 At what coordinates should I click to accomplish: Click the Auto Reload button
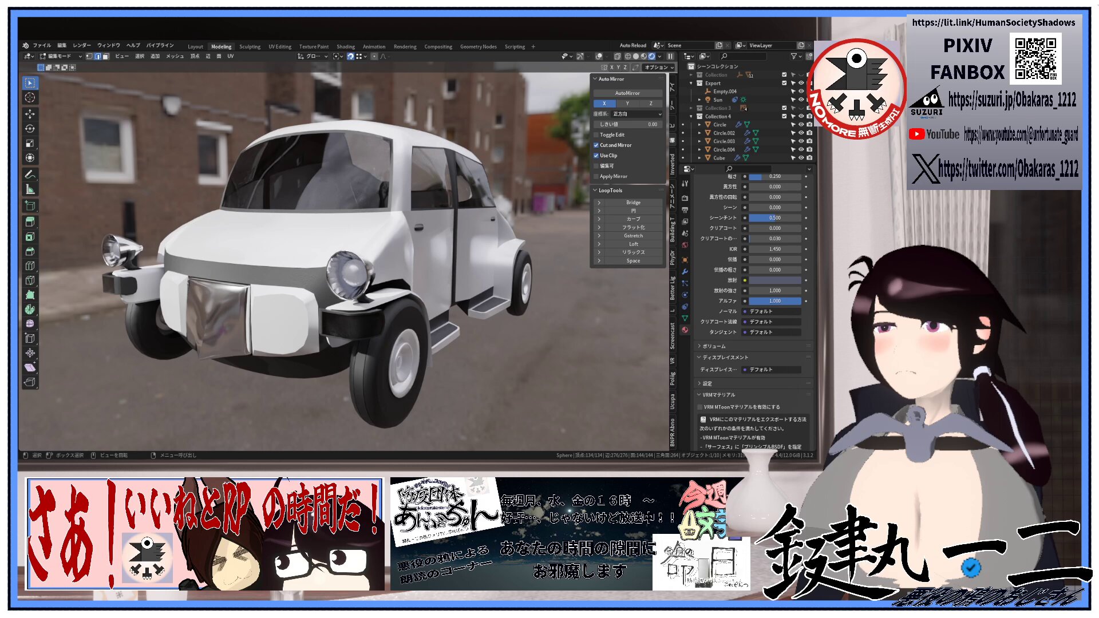coord(633,46)
